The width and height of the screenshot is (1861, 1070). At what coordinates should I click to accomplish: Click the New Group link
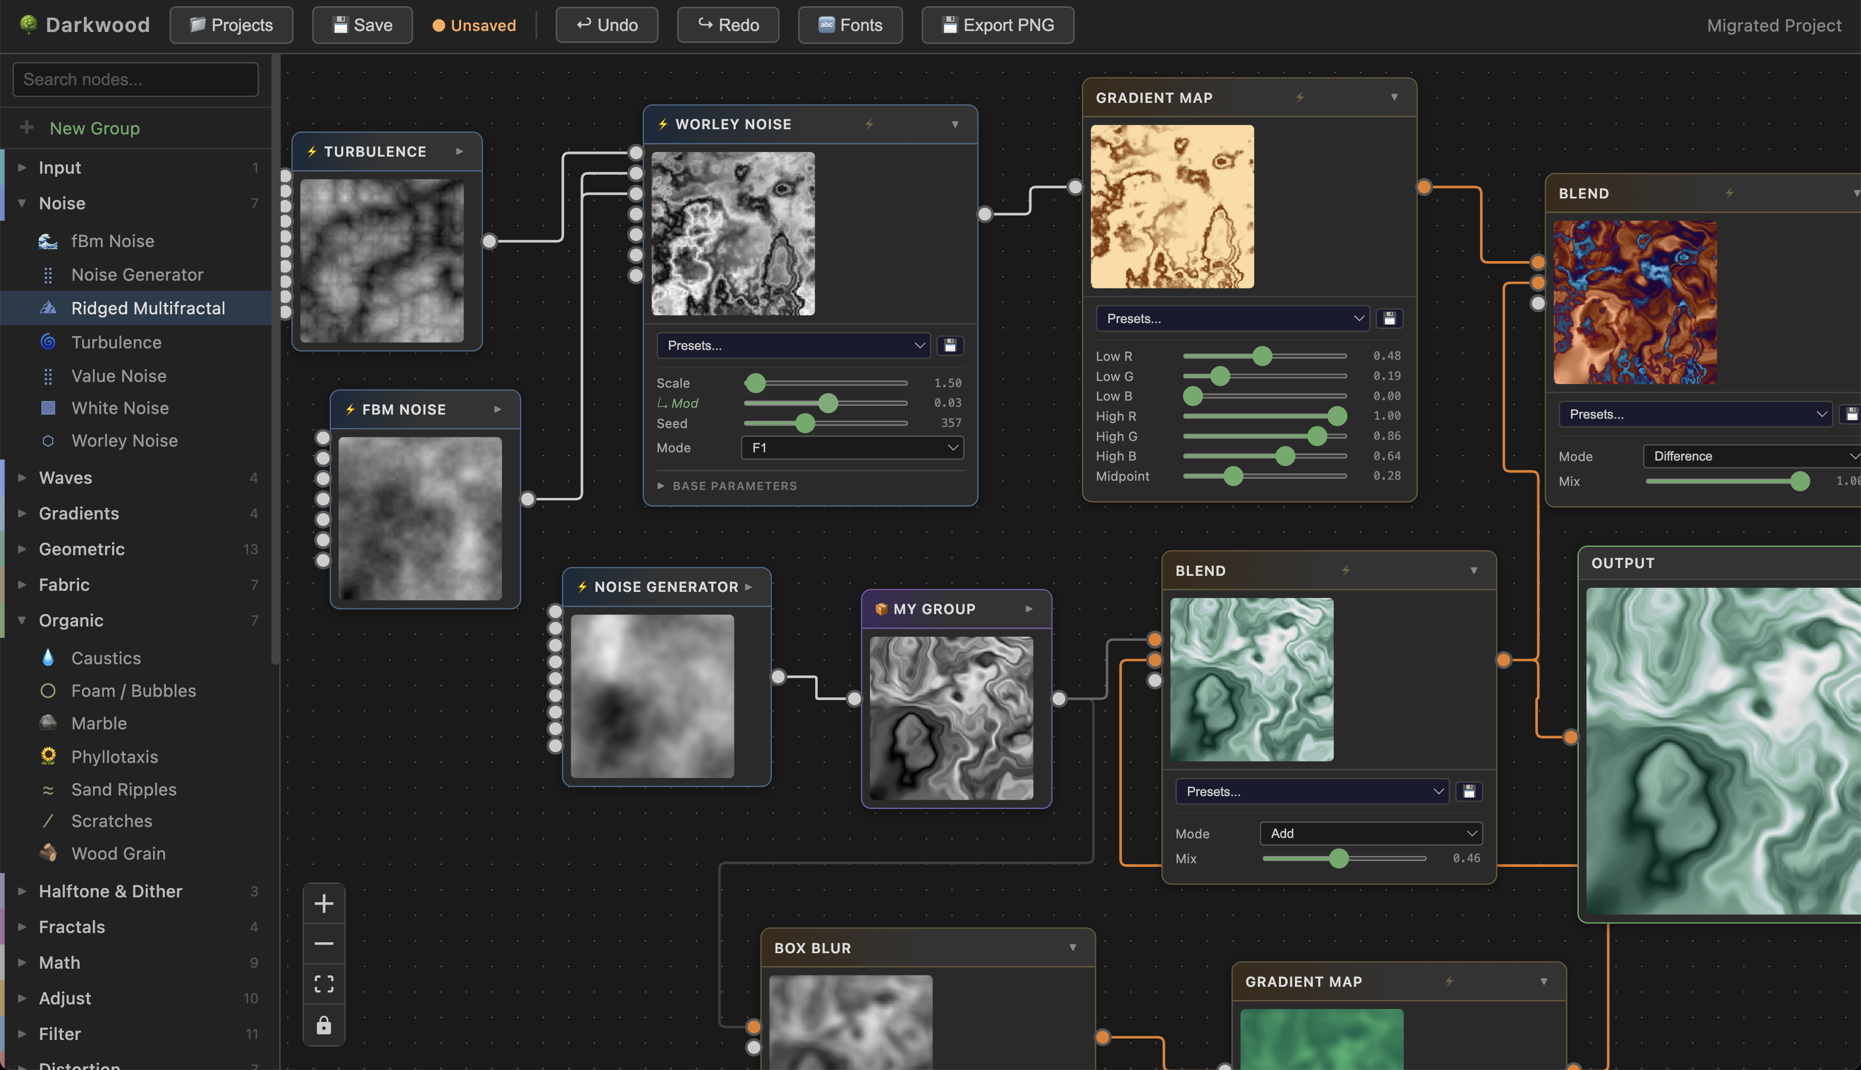click(94, 128)
